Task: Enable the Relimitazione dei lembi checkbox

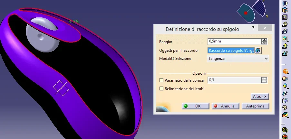Action: tap(162, 88)
